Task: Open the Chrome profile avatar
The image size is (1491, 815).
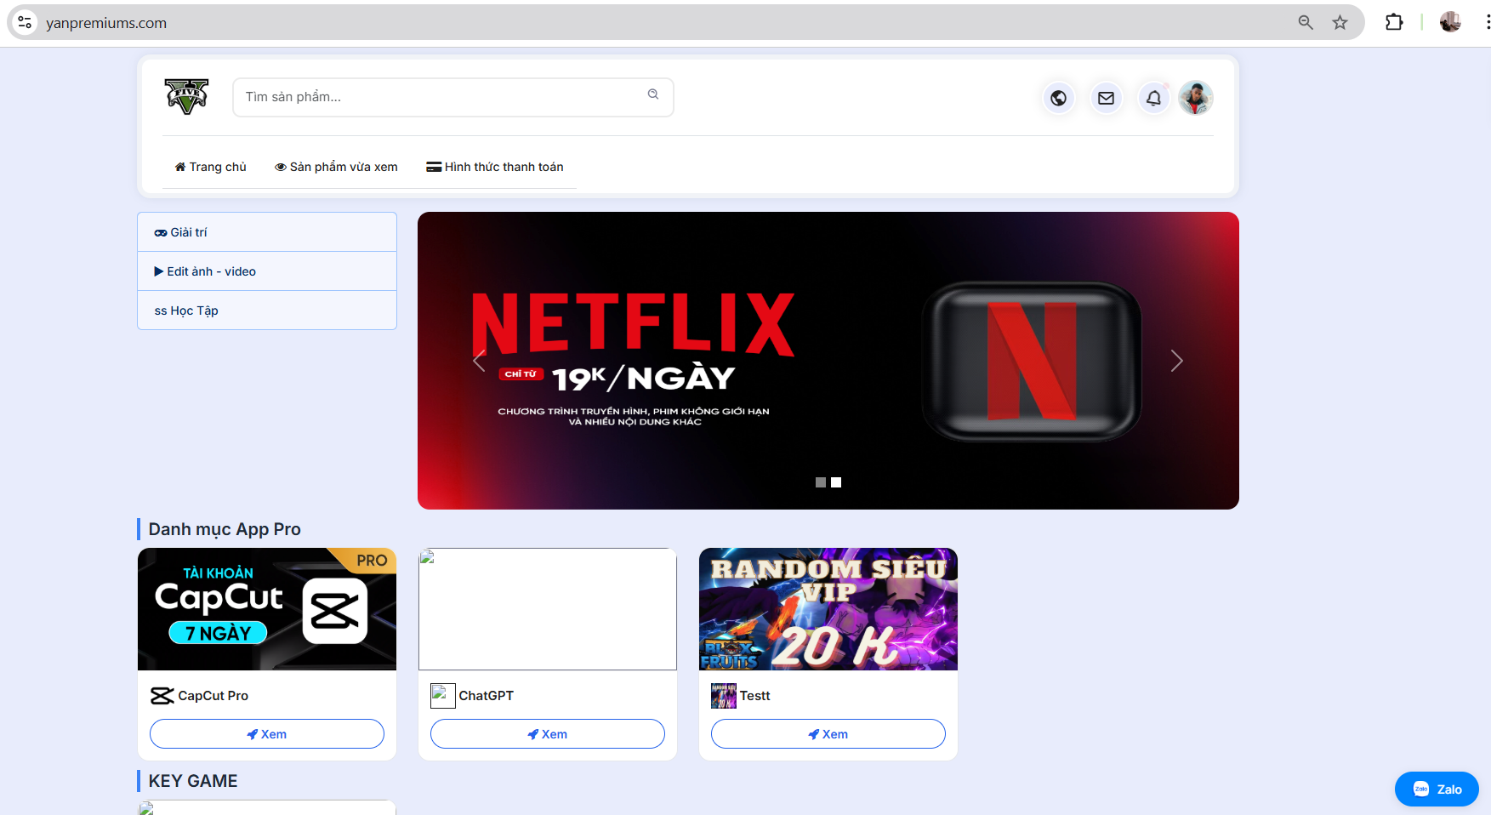Action: click(1450, 22)
